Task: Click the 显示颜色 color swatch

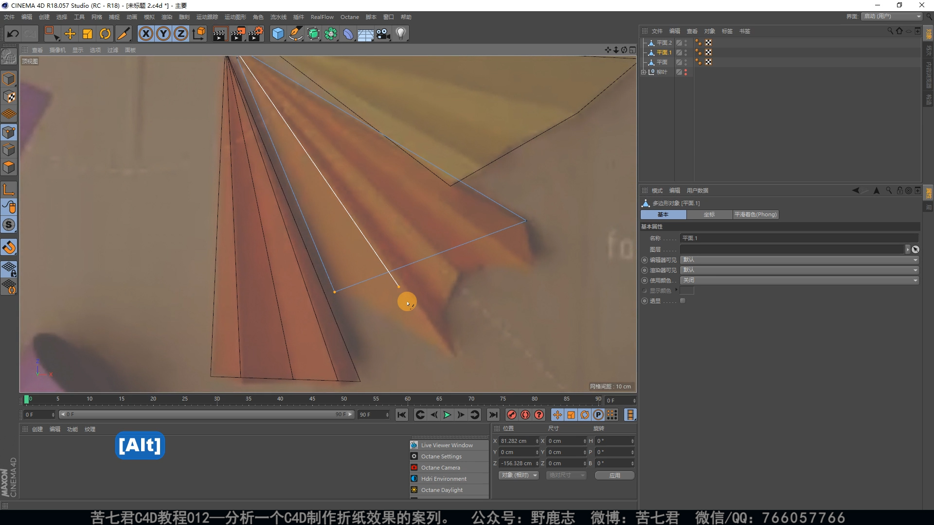Action: [687, 290]
